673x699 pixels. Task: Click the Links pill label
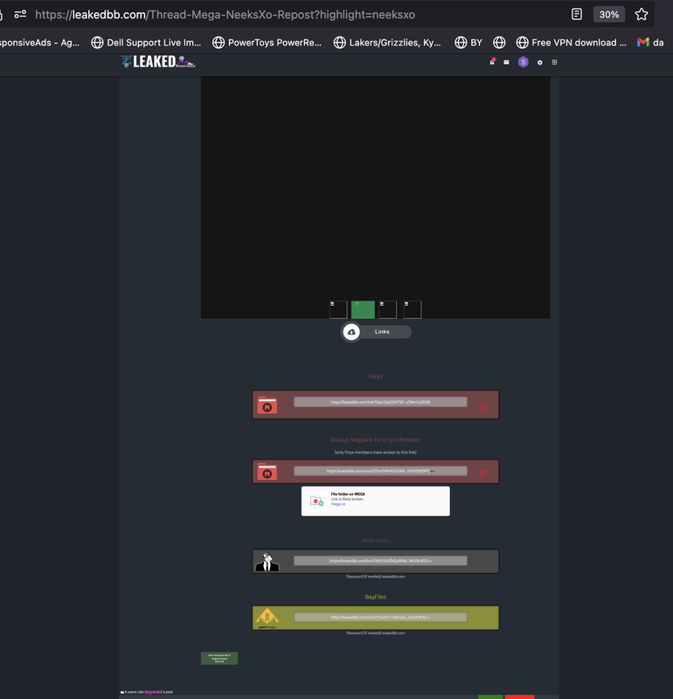382,332
